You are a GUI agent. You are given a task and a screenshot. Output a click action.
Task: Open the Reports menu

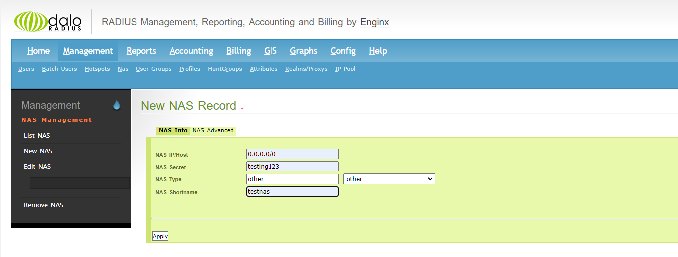click(141, 51)
